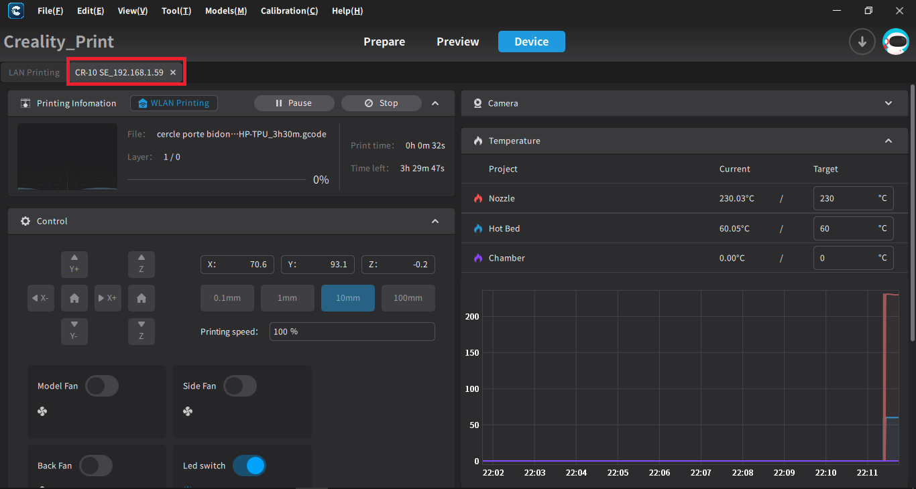Click the Printing speed percentage field

(352, 332)
